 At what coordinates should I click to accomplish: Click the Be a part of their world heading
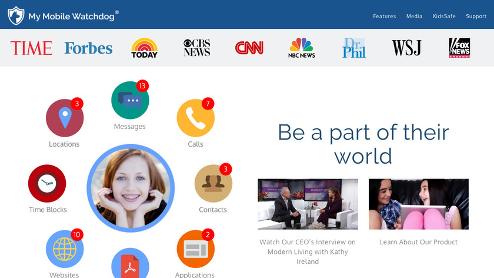pos(363,144)
